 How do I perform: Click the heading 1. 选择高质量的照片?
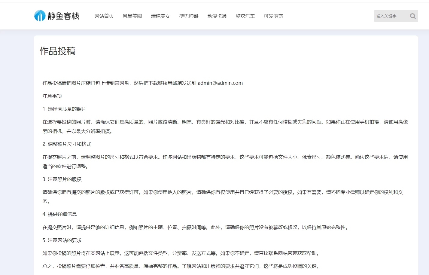(64, 109)
